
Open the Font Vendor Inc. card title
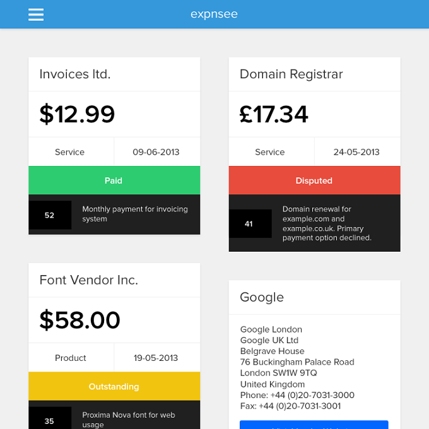tap(89, 280)
